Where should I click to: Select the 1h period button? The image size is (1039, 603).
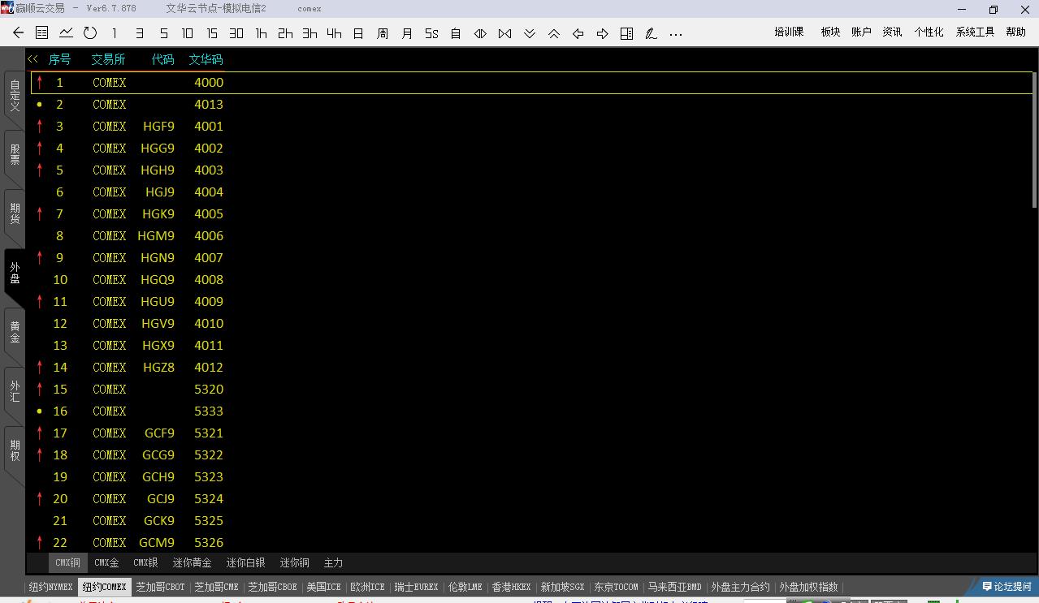(x=261, y=33)
